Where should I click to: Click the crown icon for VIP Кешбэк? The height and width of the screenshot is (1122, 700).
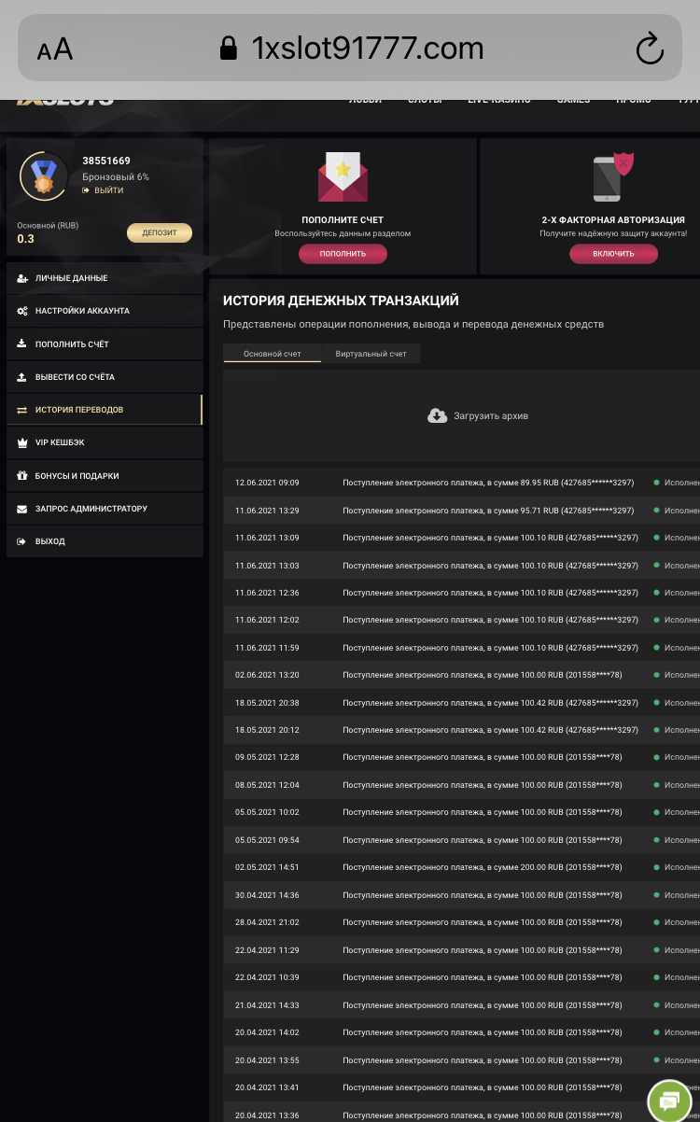(21, 442)
